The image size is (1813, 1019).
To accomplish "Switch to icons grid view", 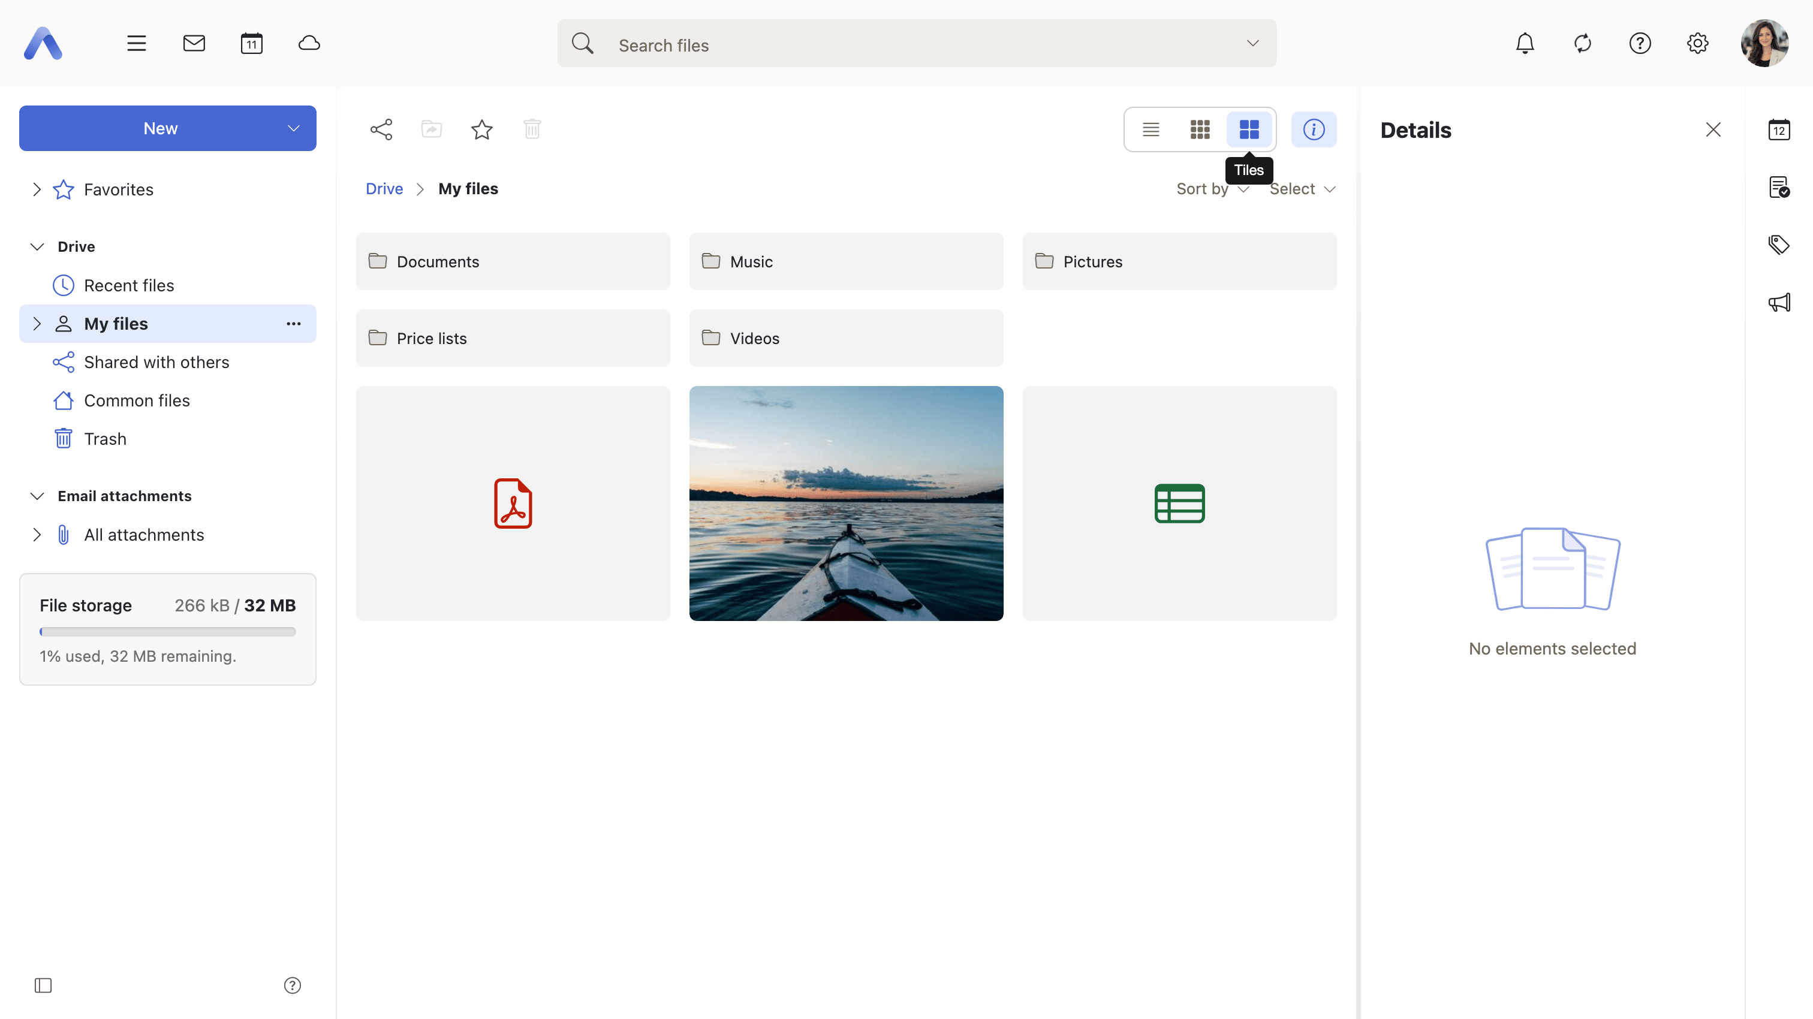I will coord(1200,129).
